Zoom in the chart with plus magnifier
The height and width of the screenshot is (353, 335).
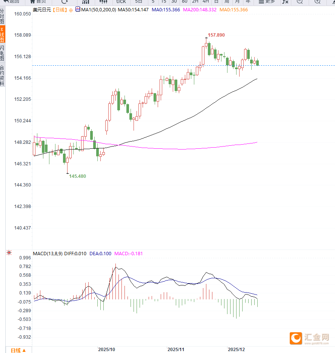point(317,2)
